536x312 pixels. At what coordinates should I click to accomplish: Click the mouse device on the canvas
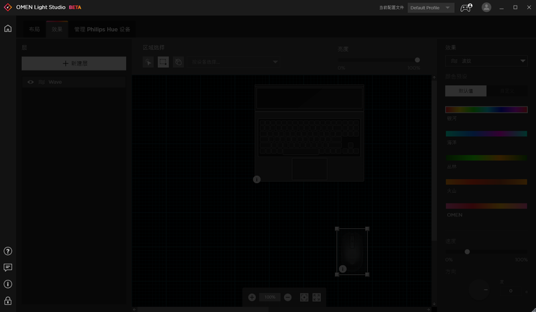pos(352,252)
